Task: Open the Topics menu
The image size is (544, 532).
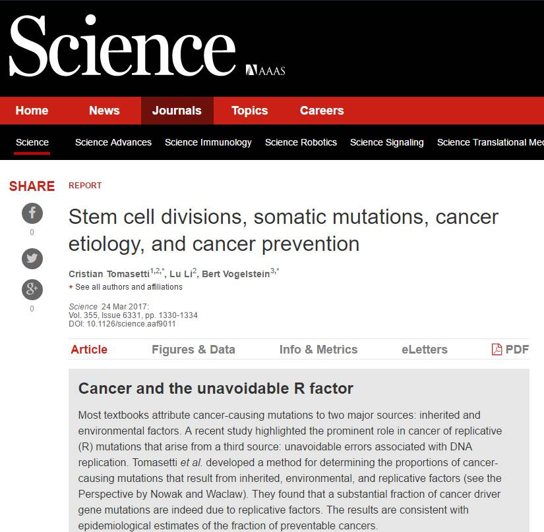Action: tap(249, 111)
